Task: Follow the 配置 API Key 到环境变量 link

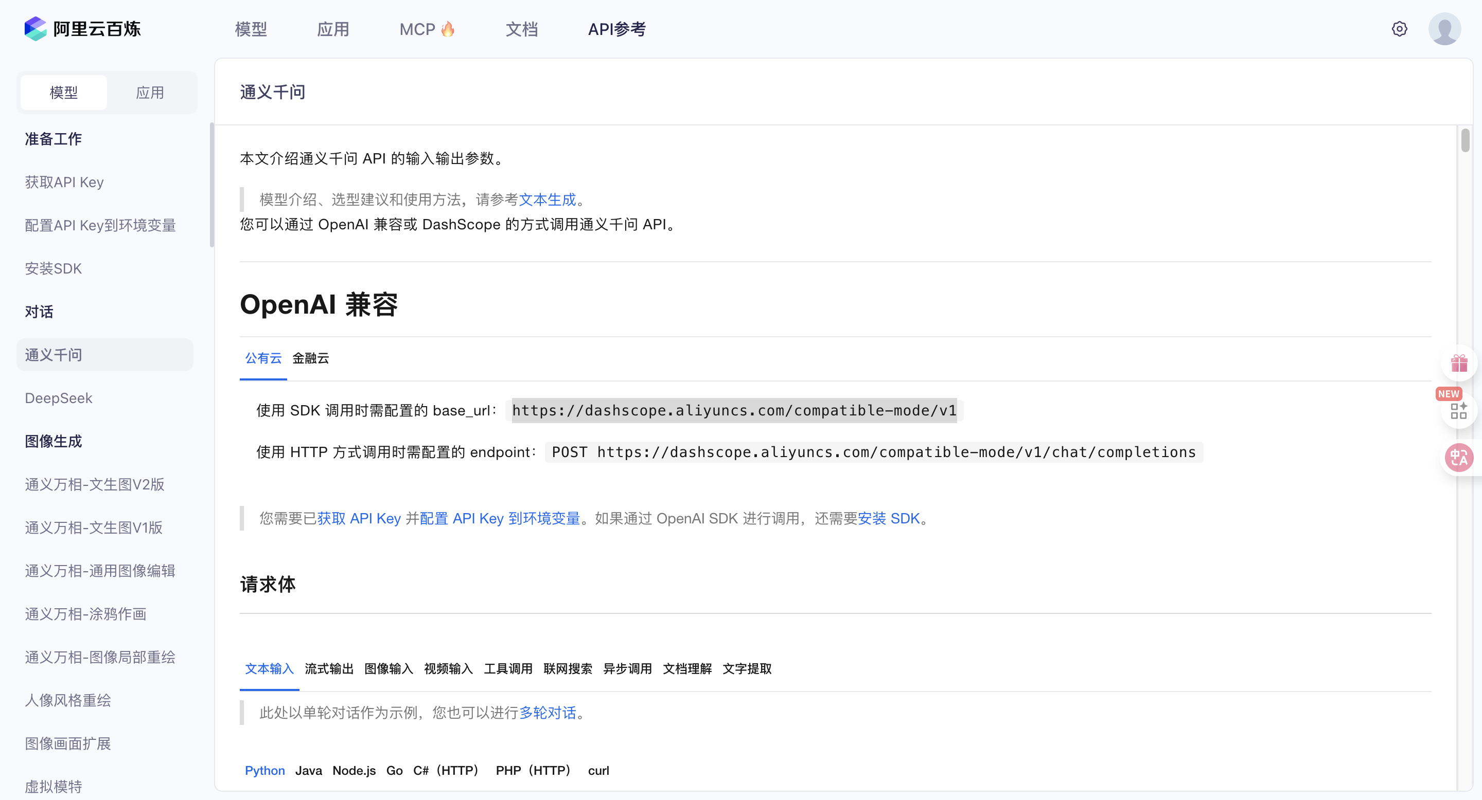Action: pyautogui.click(x=500, y=519)
